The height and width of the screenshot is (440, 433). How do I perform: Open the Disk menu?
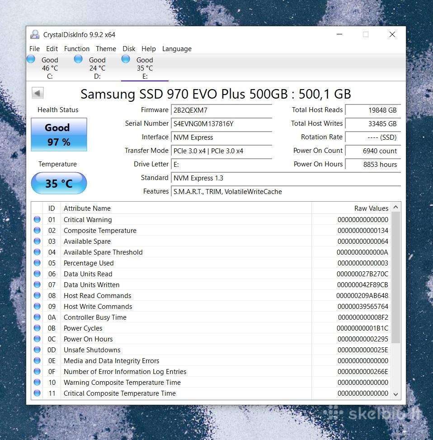click(x=129, y=49)
